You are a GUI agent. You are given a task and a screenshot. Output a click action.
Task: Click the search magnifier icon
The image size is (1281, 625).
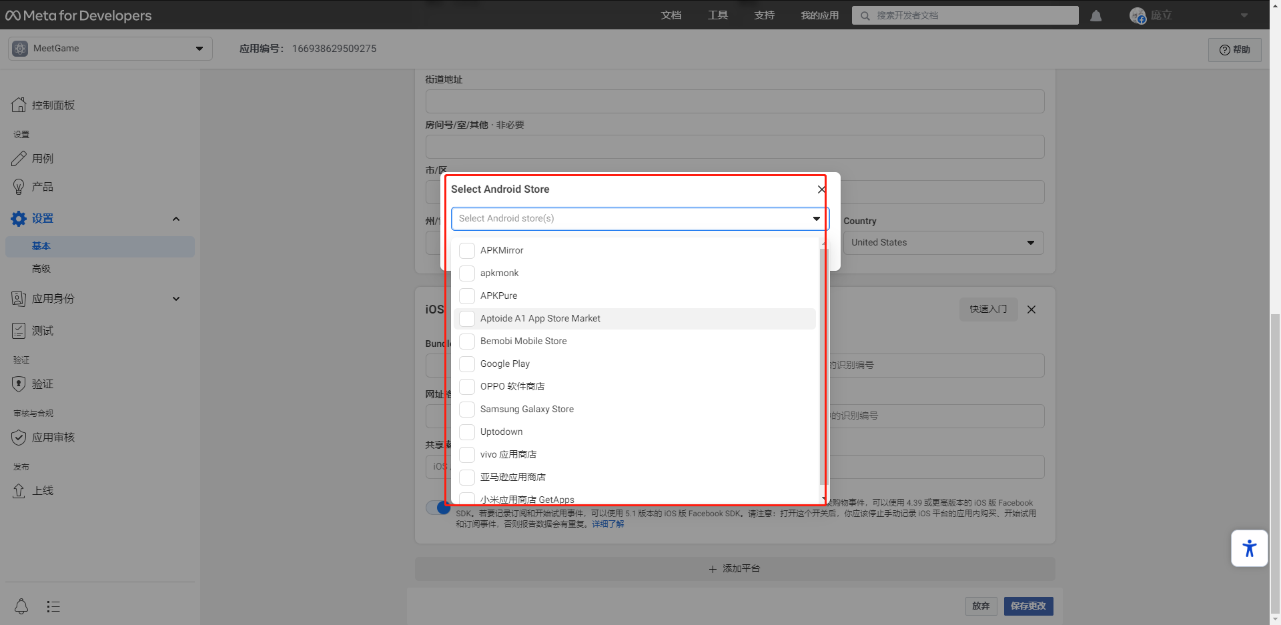865,15
